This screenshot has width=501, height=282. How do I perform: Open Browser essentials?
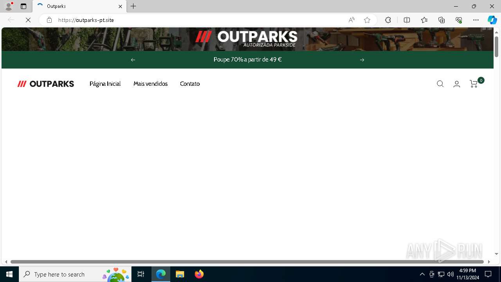click(459, 20)
